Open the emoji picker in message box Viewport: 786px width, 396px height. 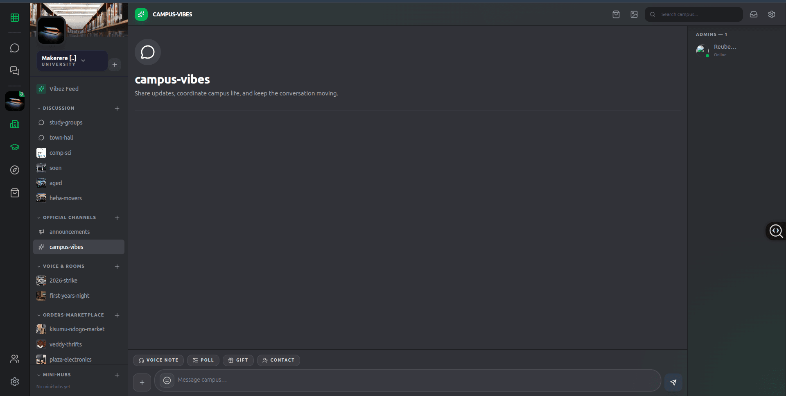(x=167, y=380)
